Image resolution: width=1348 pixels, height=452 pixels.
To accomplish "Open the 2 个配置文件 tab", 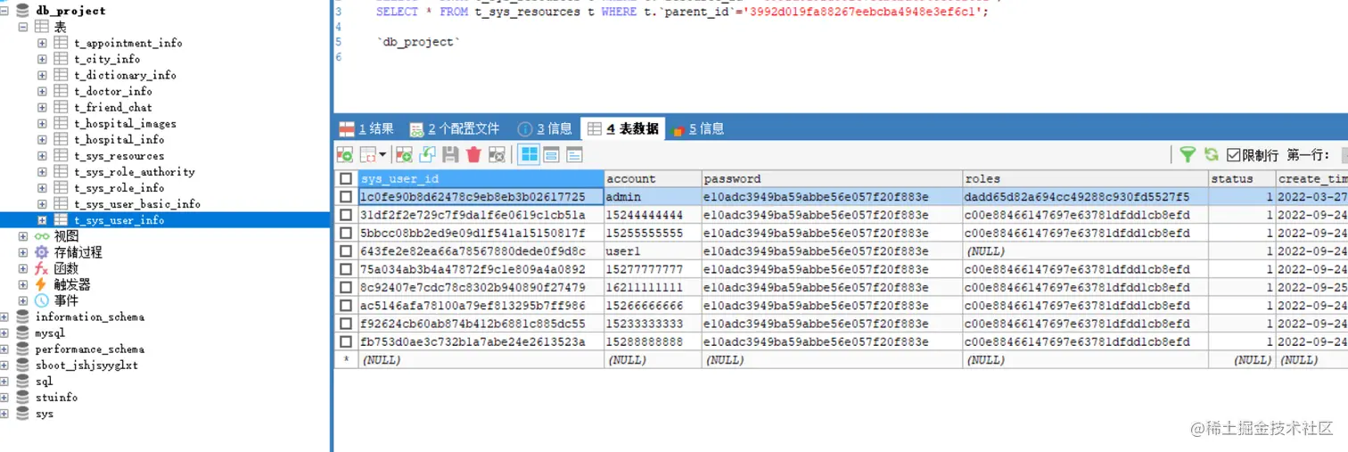I will pos(455,129).
